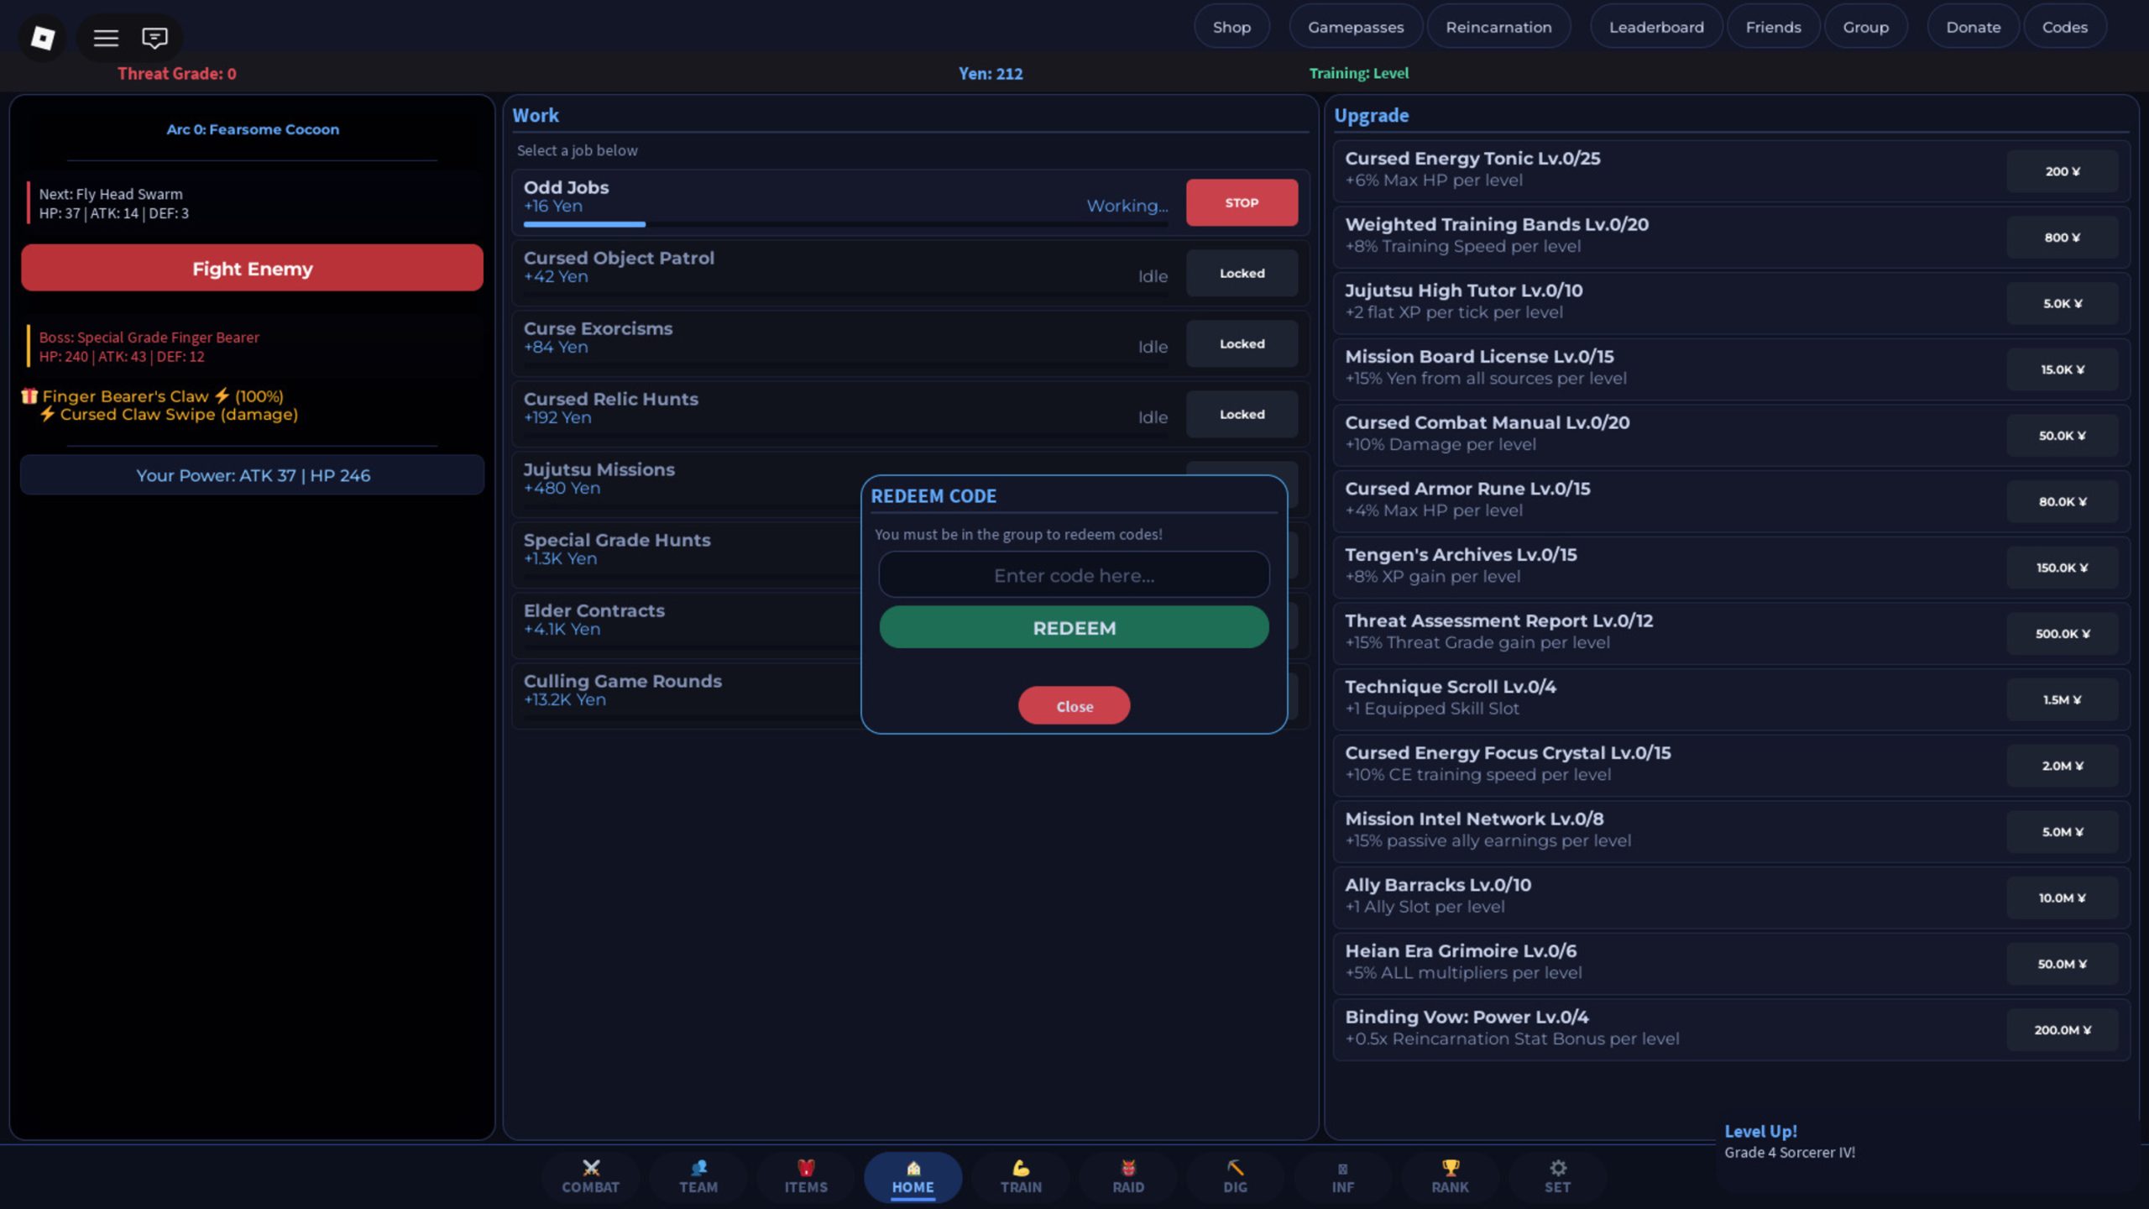Screen dimensions: 2149x1209
Task: Stop the Odd Jobs work
Action: 1241,202
